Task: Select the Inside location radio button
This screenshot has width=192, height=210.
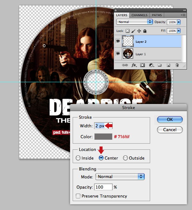Action: [78, 158]
